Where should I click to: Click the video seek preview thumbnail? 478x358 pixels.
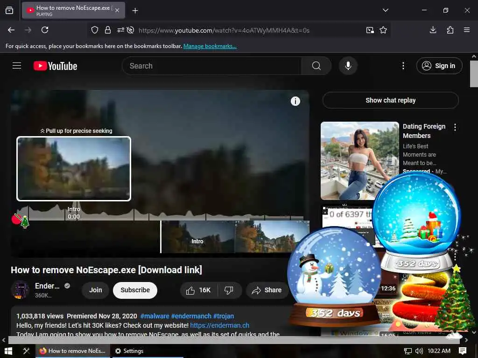74,169
